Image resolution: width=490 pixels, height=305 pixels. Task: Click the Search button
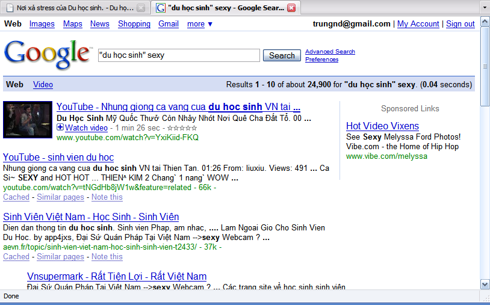click(x=282, y=55)
